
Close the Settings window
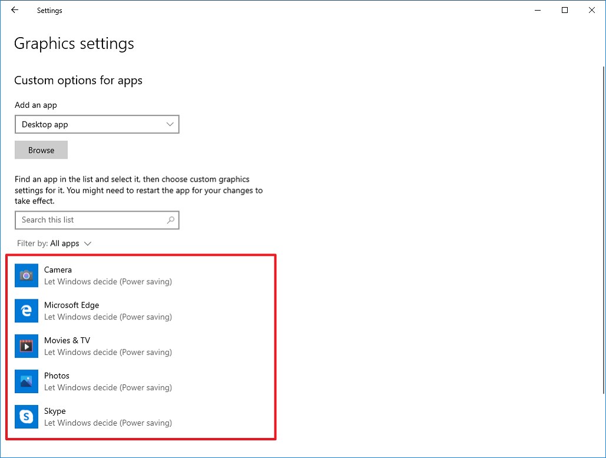[592, 10]
